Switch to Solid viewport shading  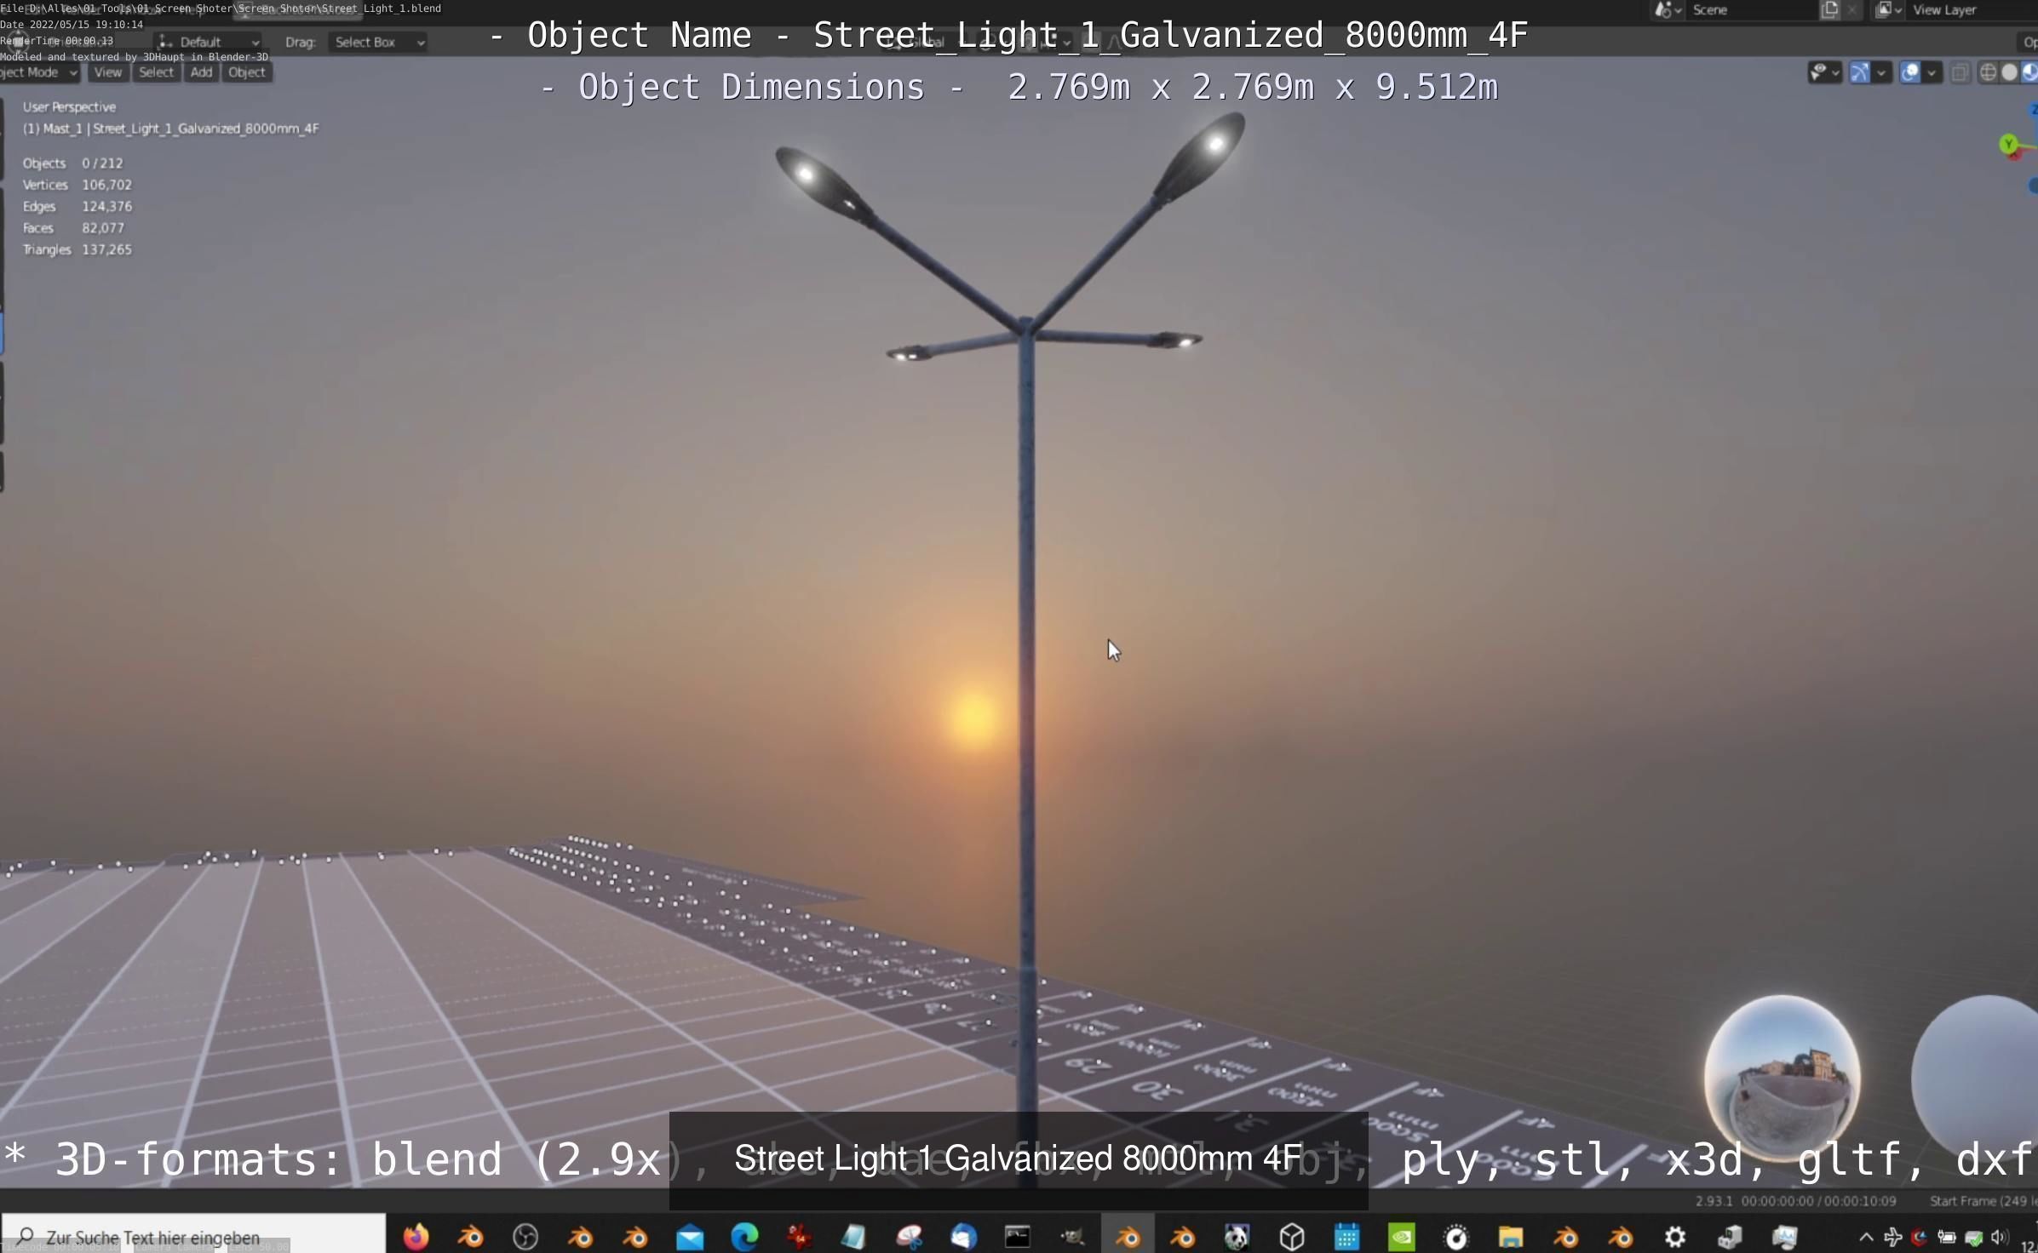2009,73
